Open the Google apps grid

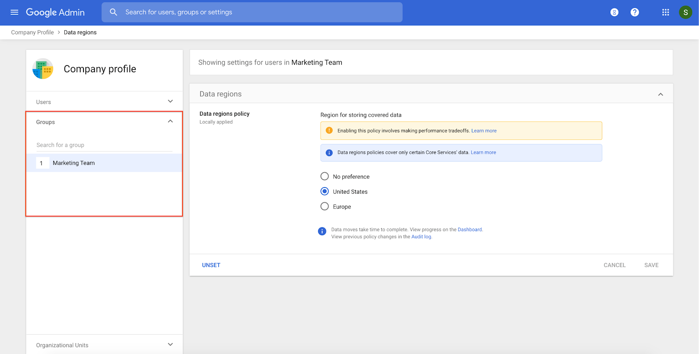[x=665, y=12]
